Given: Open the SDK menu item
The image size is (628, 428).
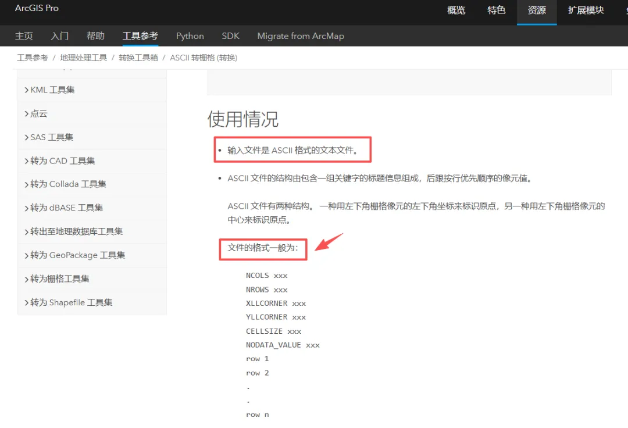Looking at the screenshot, I should pyautogui.click(x=231, y=36).
